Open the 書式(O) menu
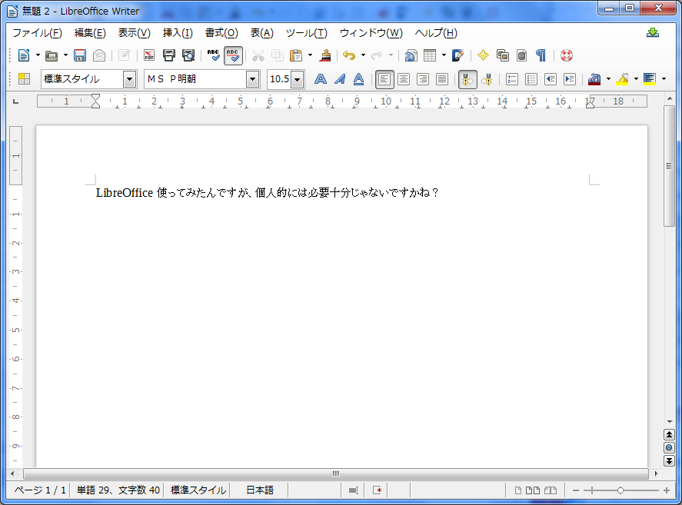The image size is (682, 505). click(x=222, y=33)
